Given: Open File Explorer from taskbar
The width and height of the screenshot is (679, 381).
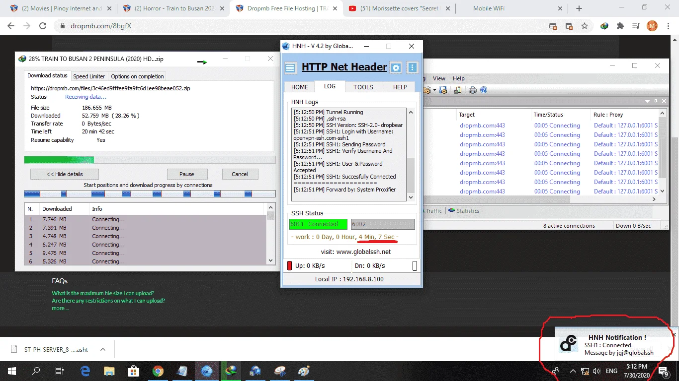Looking at the screenshot, I should tap(109, 370).
